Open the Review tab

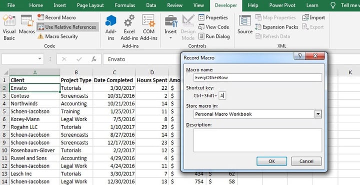coord(174,5)
